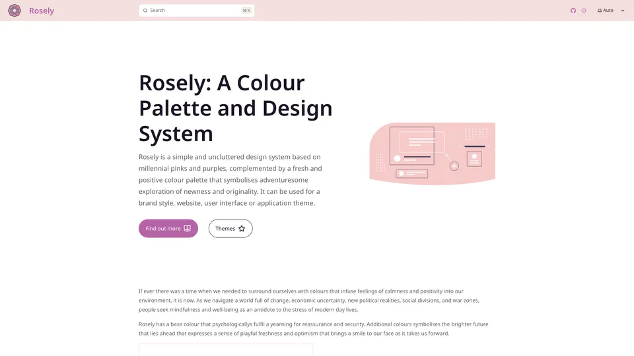Open the Themes button
Image resolution: width=634 pixels, height=356 pixels.
[230, 229]
